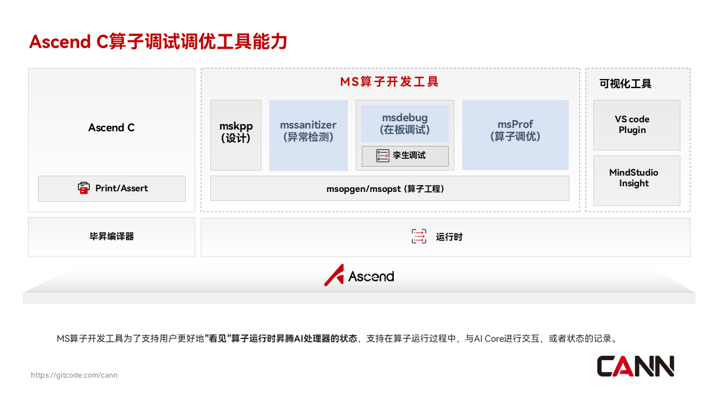Click the msopgen/msopst (算子工程) bar
Image resolution: width=718 pixels, height=404 pixels.
[x=390, y=189]
